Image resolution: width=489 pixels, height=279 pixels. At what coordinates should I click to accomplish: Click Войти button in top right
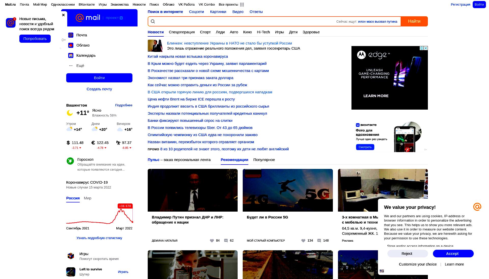pyautogui.click(x=479, y=5)
